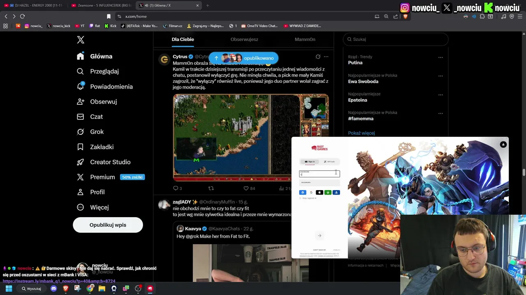Click the Szukaj search field on X
526x295 pixels.
point(396,39)
